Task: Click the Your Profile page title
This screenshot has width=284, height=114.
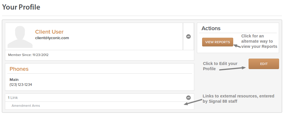Action: point(21,7)
